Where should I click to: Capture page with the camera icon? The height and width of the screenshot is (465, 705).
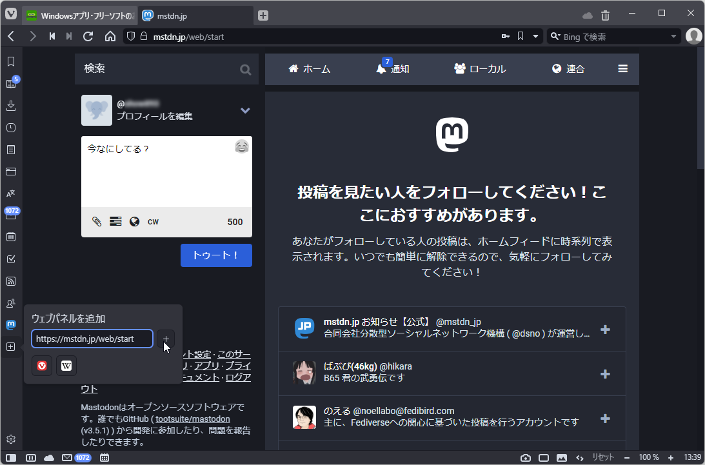[525, 458]
